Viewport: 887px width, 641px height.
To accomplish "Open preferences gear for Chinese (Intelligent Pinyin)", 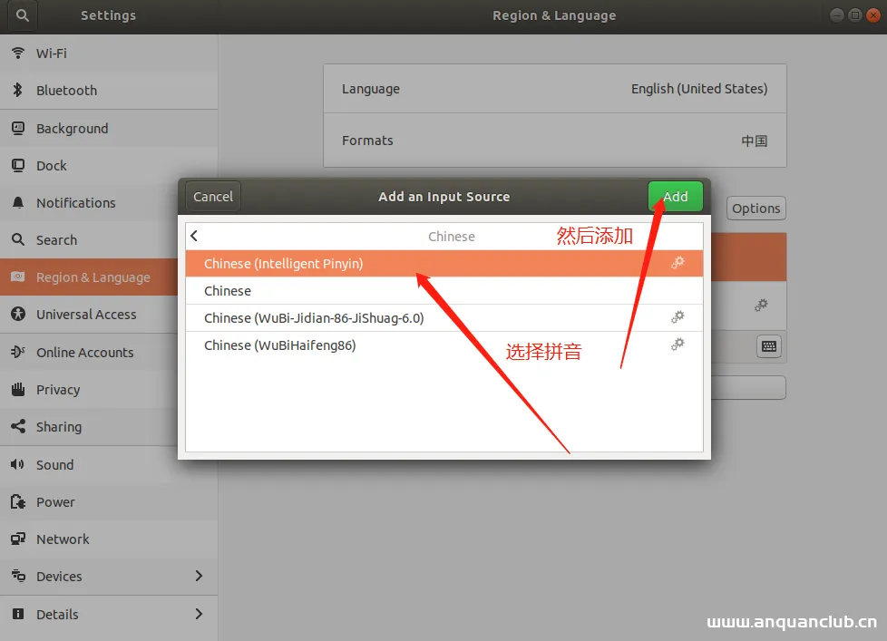I will tap(677, 263).
